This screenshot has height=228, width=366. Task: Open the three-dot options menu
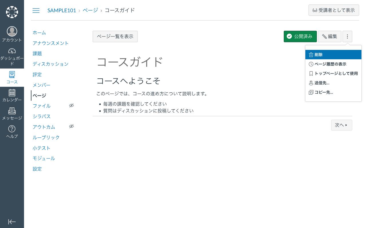coord(347,36)
